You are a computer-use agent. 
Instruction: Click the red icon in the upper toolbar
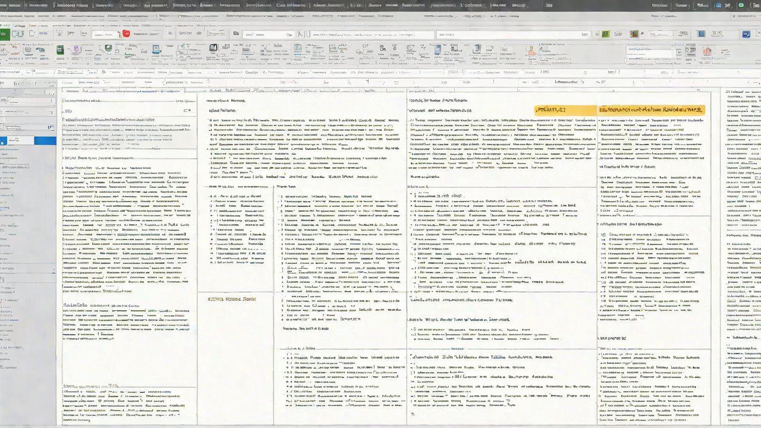[126, 34]
